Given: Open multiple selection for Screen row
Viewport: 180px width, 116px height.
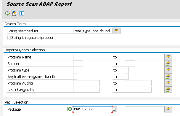Looking at the screenshot, I should pyautogui.click(x=168, y=63).
